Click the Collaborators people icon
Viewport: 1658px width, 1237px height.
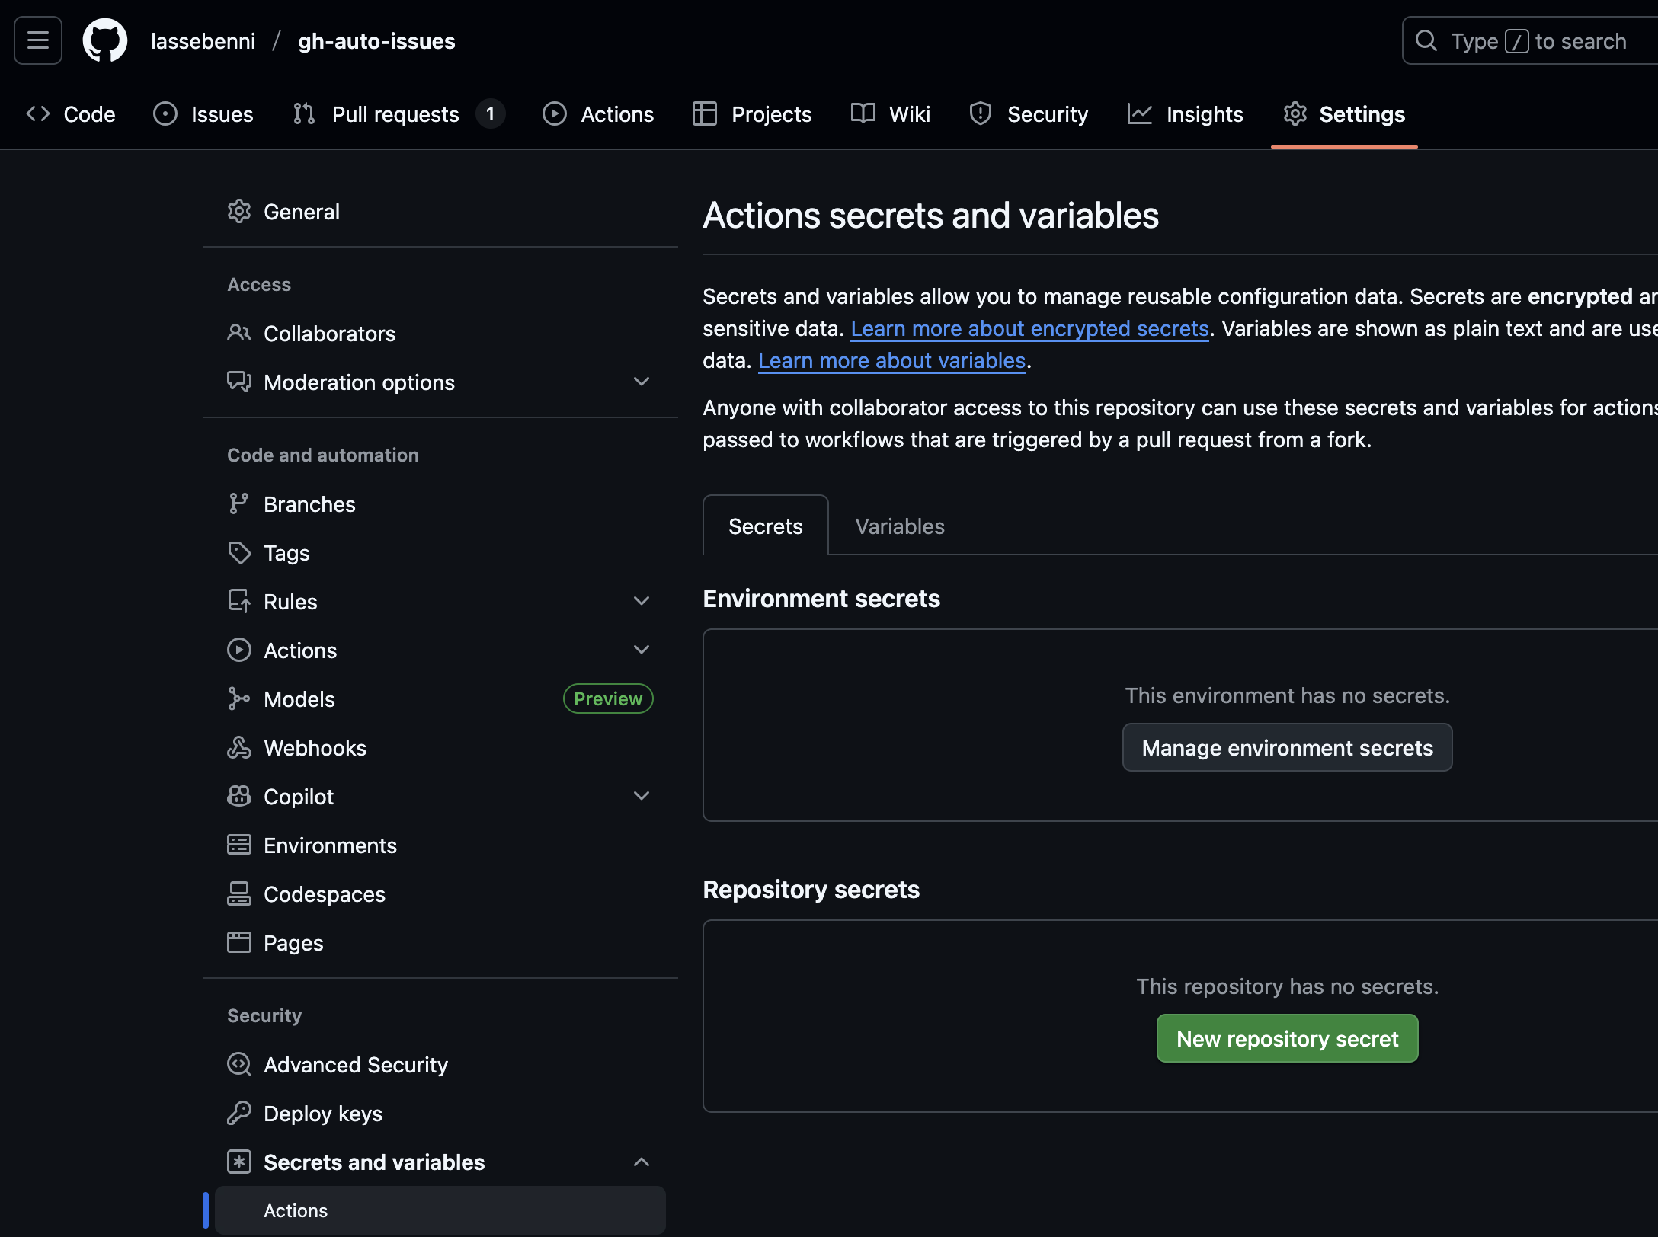tap(239, 333)
